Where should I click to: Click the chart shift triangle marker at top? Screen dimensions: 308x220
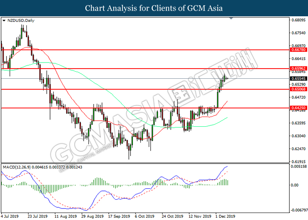coord(231,18)
